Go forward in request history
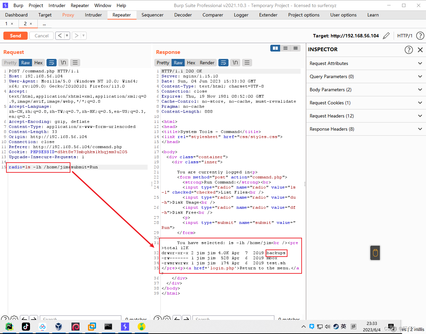 77,35
